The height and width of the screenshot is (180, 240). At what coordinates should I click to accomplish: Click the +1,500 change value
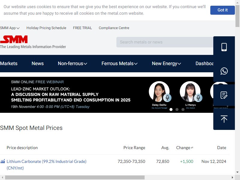187,161
